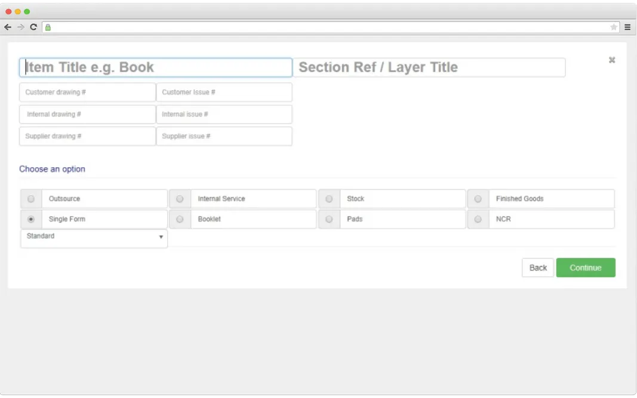This screenshot has width=637, height=398.
Task: Click the Section Ref / Layer Title field
Action: [430, 67]
